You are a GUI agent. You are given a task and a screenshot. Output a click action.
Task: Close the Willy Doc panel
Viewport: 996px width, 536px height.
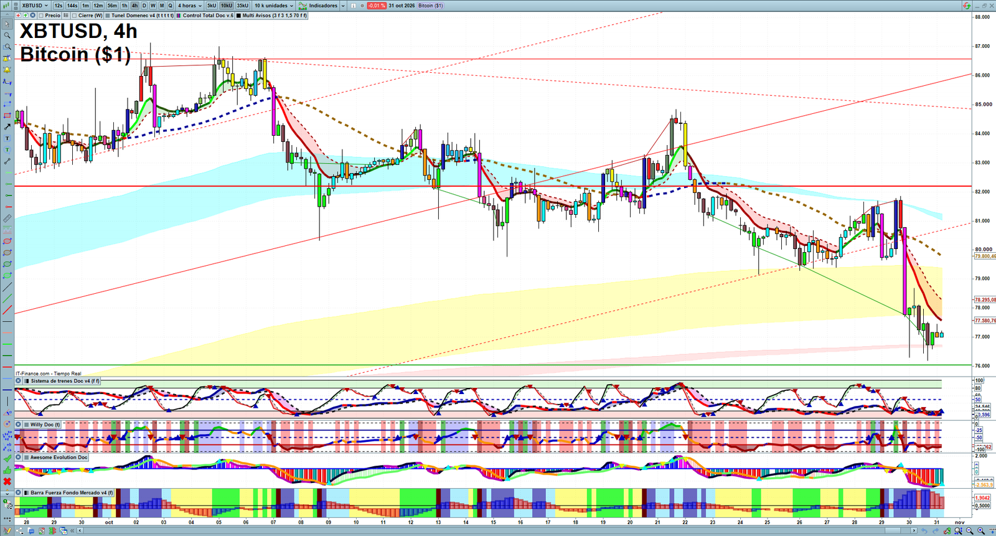click(19, 425)
